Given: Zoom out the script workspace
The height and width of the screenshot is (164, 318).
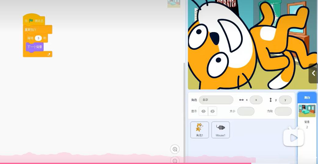Looking at the screenshot, I should 175,161.
